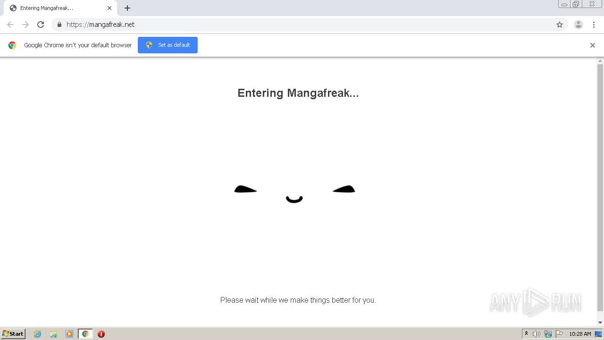Click the vertical scrollbar thumb

(x=600, y=187)
